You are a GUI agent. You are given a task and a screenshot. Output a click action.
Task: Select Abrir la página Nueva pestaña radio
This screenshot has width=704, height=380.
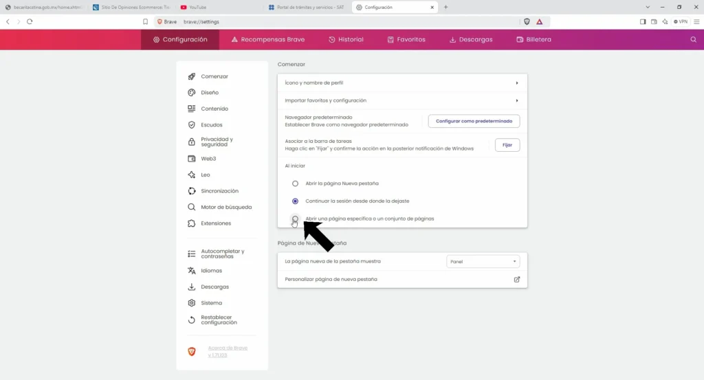[x=295, y=183]
